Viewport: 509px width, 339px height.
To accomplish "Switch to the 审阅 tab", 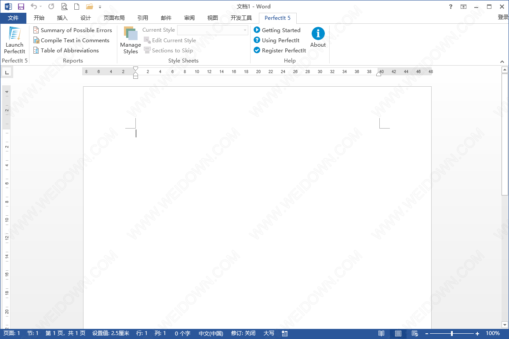I will pyautogui.click(x=189, y=18).
